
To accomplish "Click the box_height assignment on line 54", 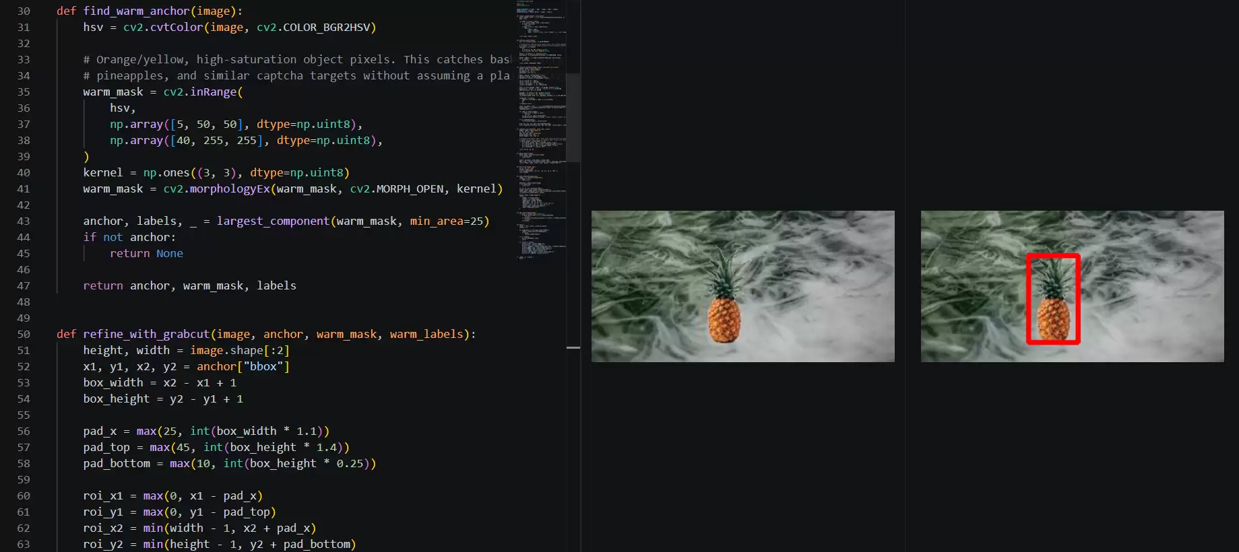I will (x=163, y=399).
